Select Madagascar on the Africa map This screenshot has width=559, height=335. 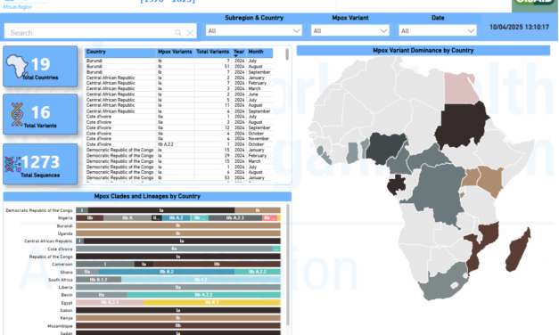(518, 251)
